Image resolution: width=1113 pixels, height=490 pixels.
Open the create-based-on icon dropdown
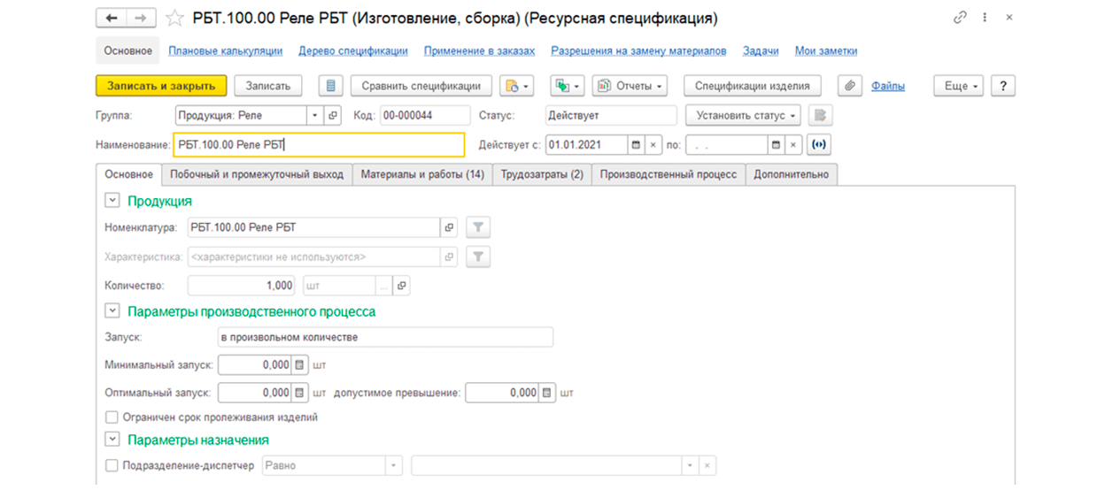pyautogui.click(x=517, y=86)
